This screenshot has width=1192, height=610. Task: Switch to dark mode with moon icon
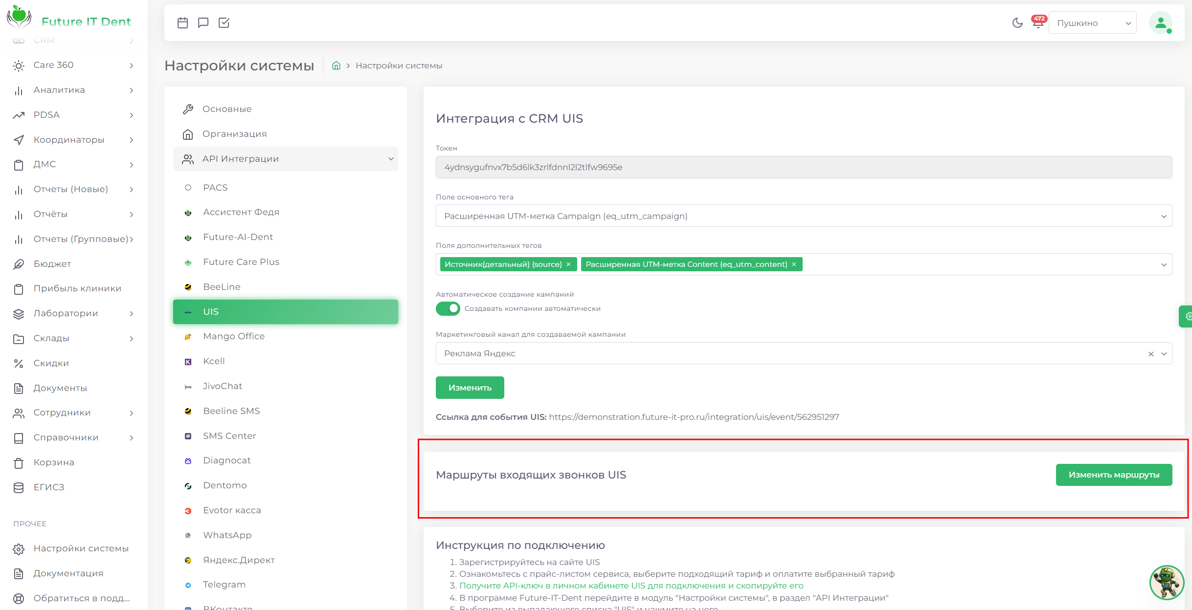[x=1017, y=23]
